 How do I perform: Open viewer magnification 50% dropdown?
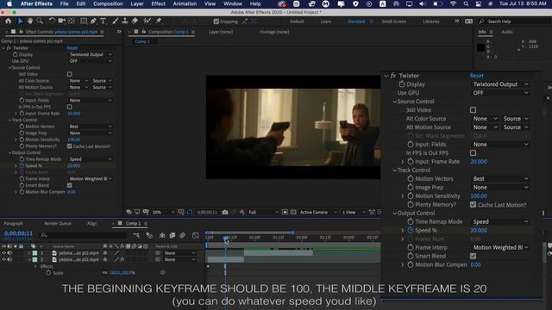(x=163, y=212)
